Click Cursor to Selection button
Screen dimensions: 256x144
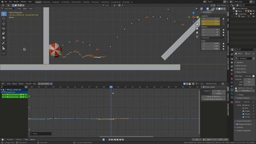(x=213, y=96)
